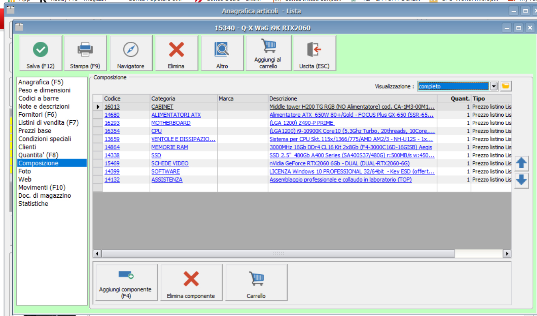The height and width of the screenshot is (316, 537).
Task: Print using the Stampa (F9) button
Action: point(85,53)
